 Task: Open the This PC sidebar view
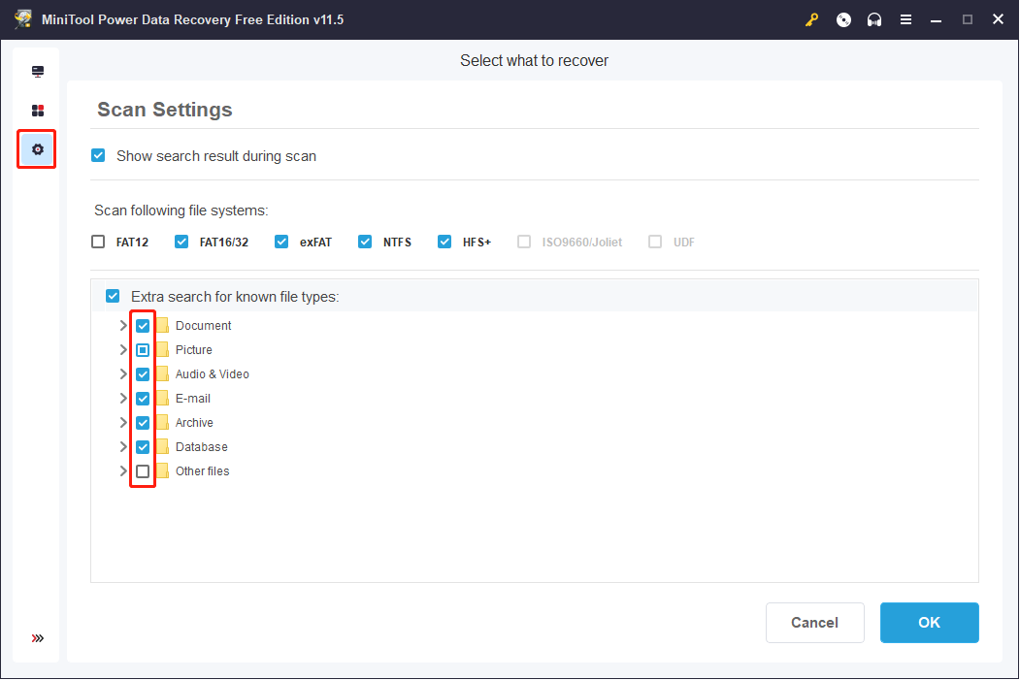point(38,72)
